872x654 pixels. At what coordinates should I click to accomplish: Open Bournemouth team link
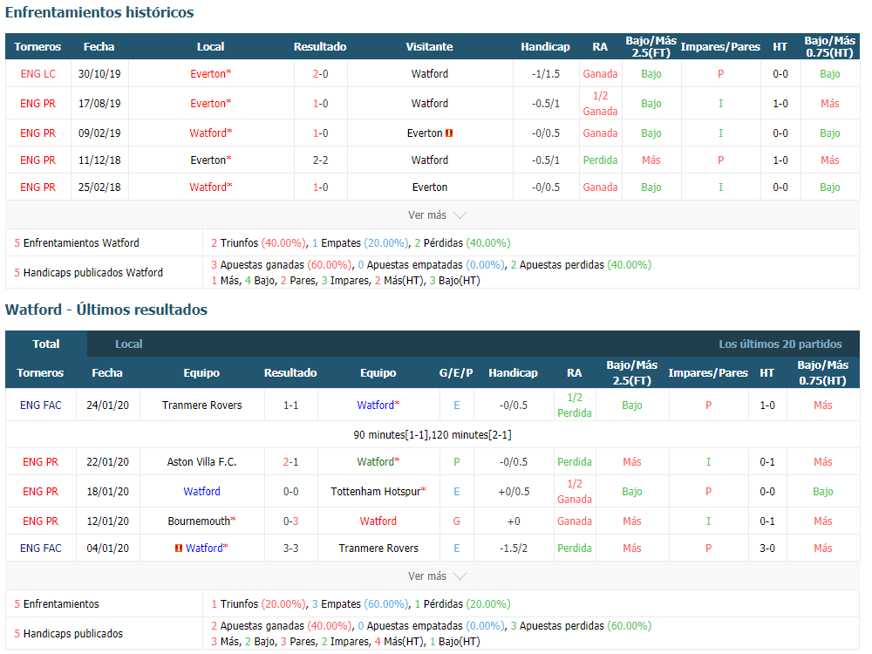202,521
